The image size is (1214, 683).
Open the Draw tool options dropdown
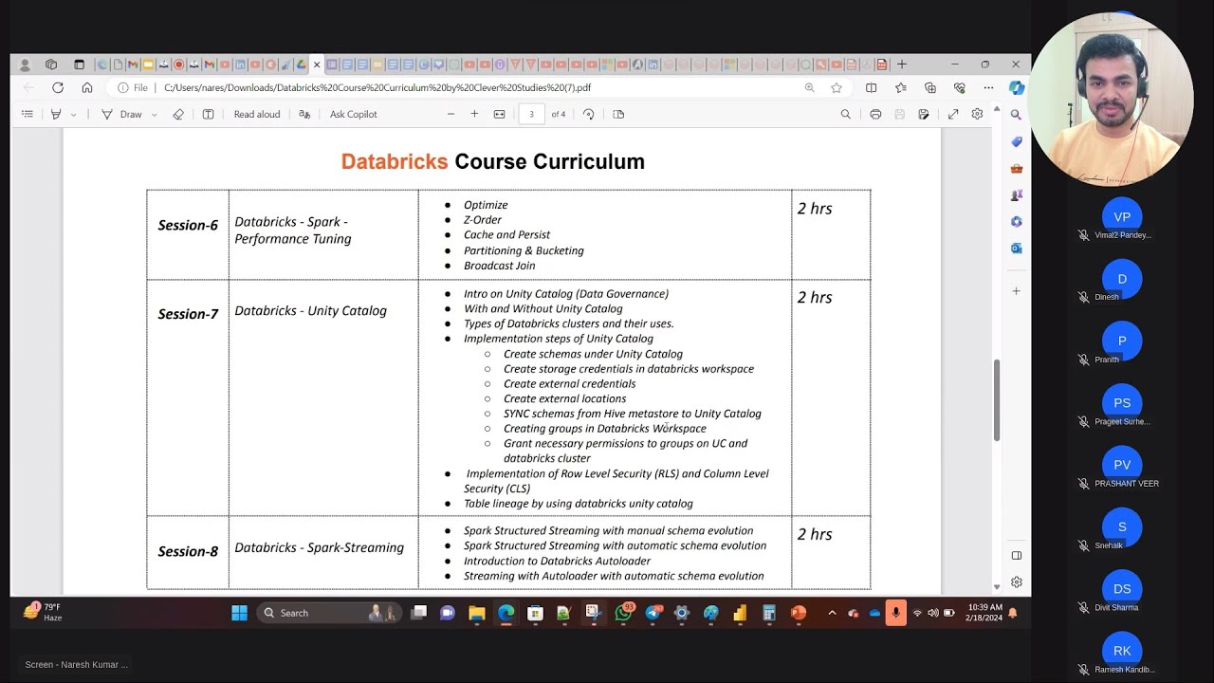click(155, 114)
